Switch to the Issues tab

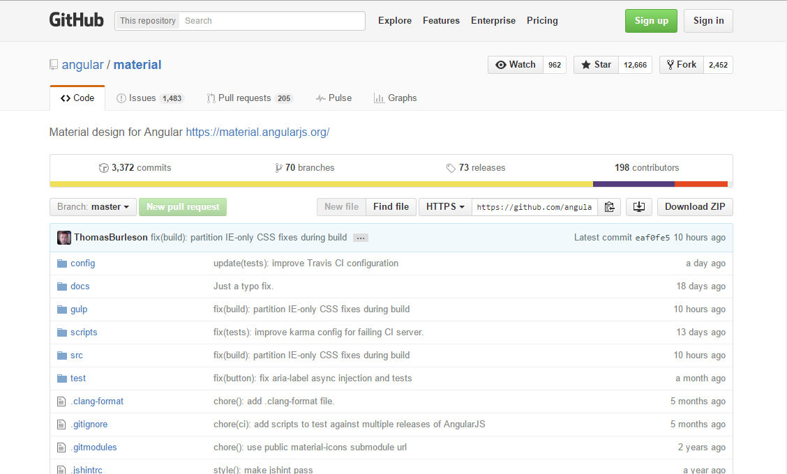[150, 98]
